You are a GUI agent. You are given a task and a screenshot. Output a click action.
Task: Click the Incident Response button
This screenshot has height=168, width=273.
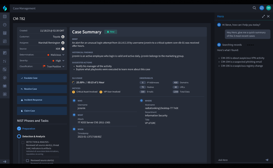(x=42, y=100)
